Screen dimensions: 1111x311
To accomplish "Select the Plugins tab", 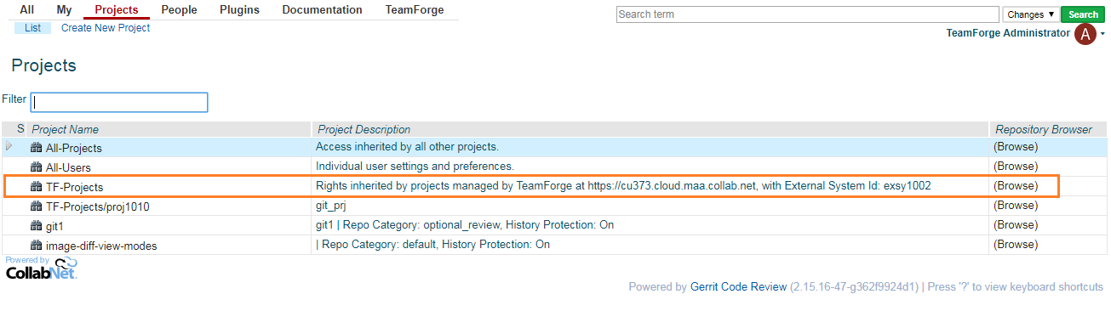I will (x=239, y=10).
